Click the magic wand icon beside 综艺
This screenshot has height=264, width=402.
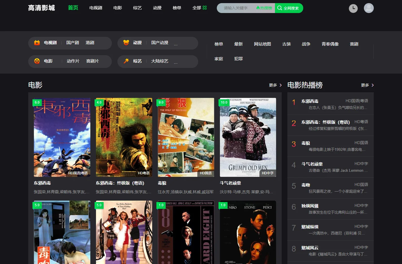pyautogui.click(x=126, y=61)
